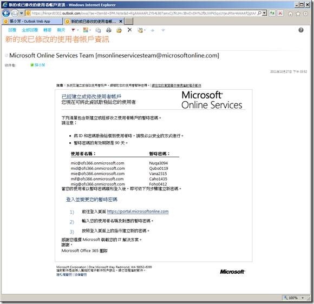Image resolution: width=314 pixels, height=304 pixels.
Task: Click sender Microsoft Online Services Team address
Action: (x=114, y=55)
